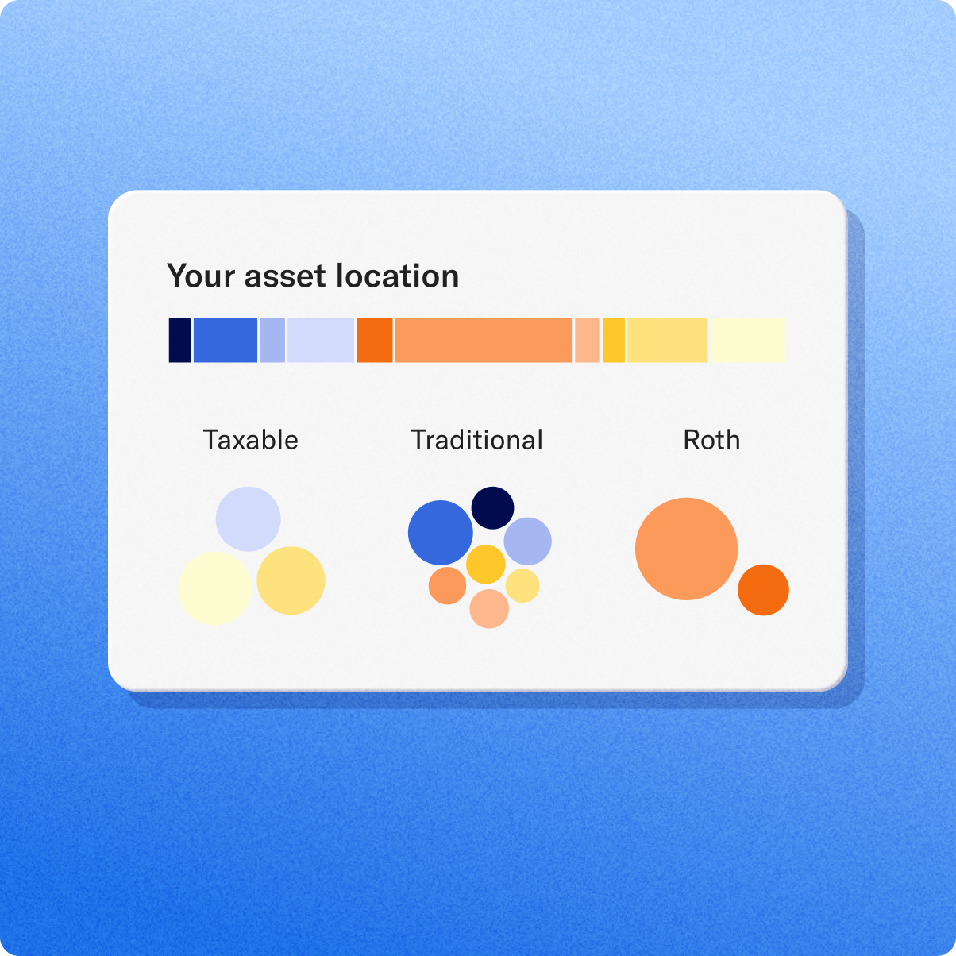Click the golden center circle under Traditional

485,565
